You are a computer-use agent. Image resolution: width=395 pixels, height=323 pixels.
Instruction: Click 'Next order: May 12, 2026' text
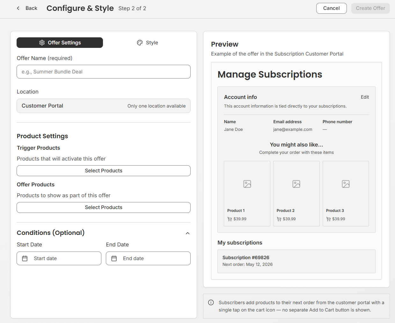247,265
